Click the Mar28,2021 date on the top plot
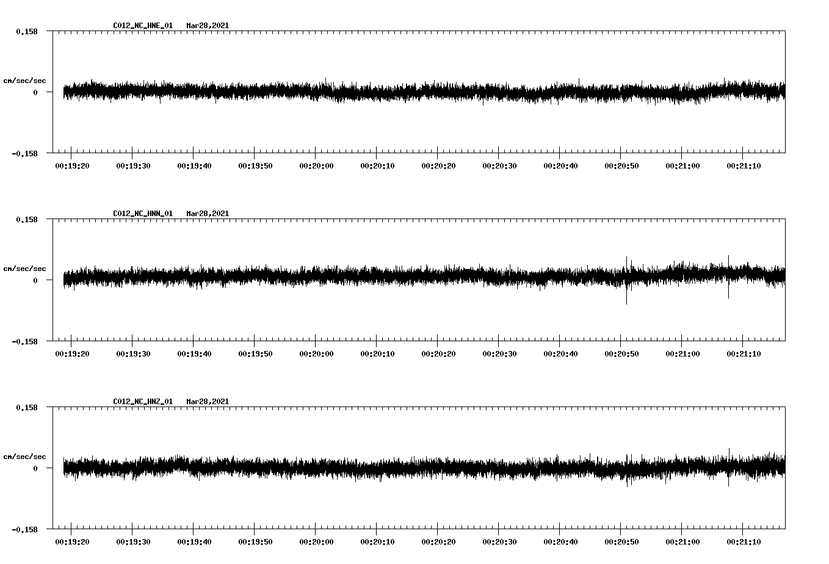 pos(208,26)
